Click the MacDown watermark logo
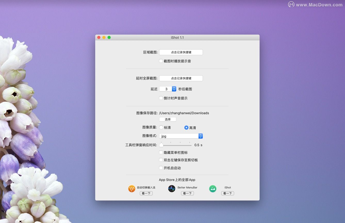This screenshot has height=223, width=345. 291,4
